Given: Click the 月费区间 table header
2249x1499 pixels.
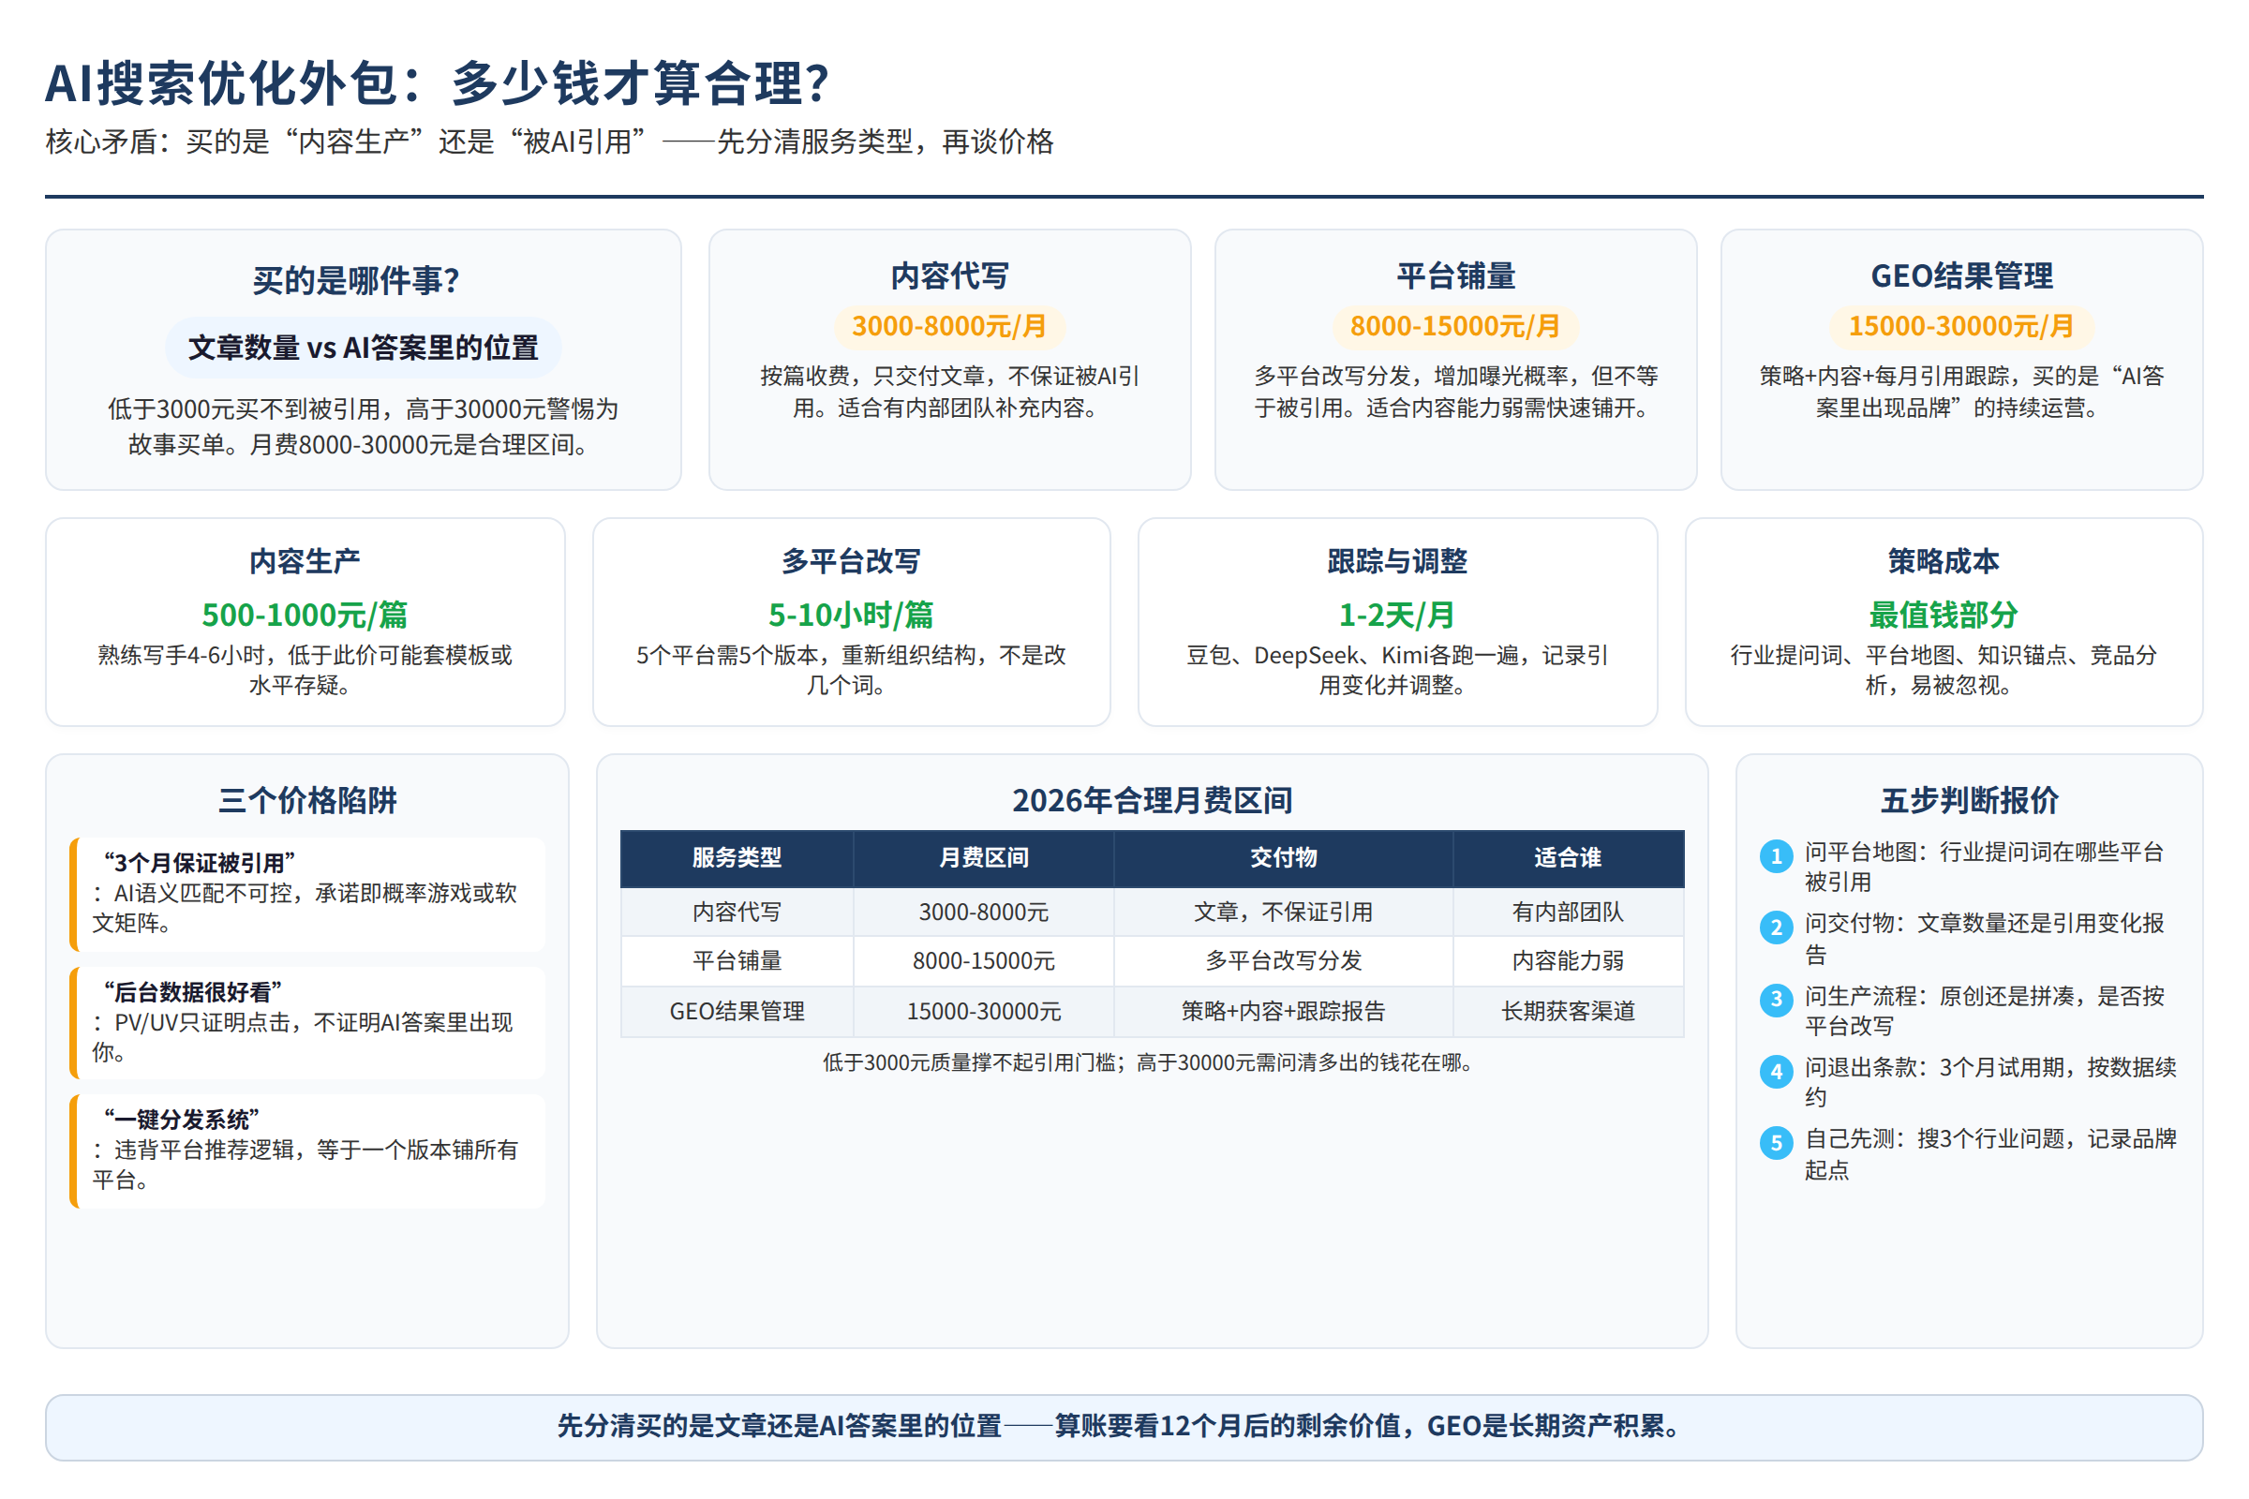Looking at the screenshot, I should [x=984, y=858].
